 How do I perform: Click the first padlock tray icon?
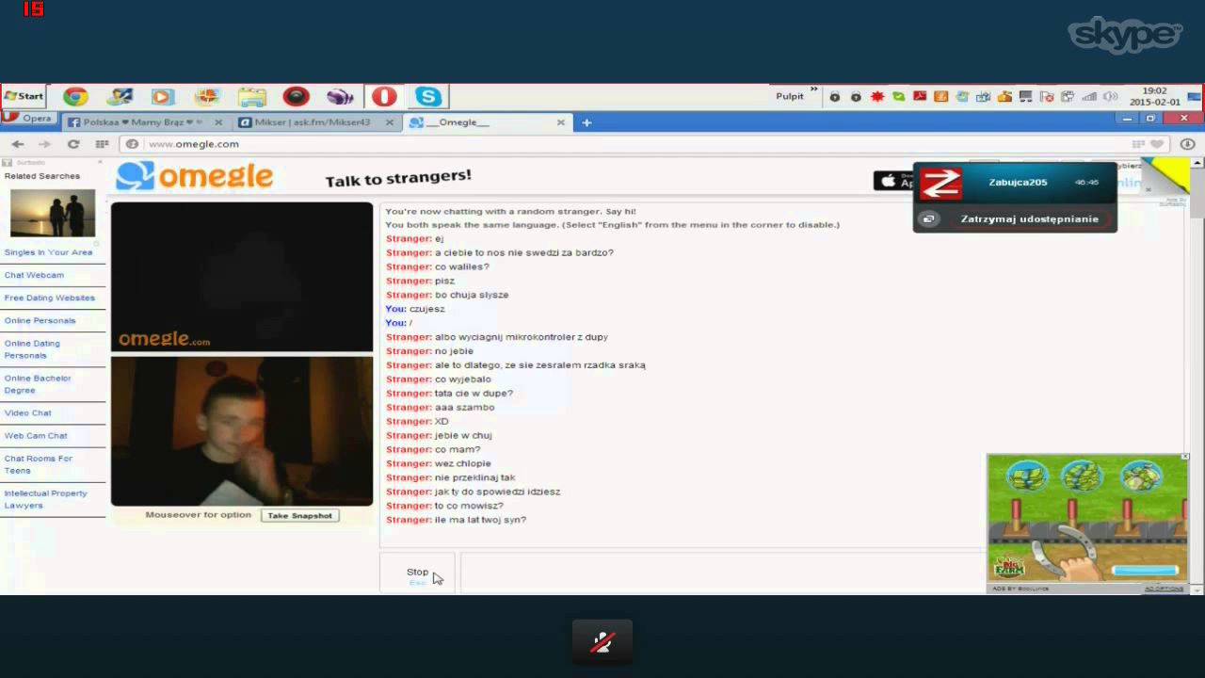(x=834, y=96)
